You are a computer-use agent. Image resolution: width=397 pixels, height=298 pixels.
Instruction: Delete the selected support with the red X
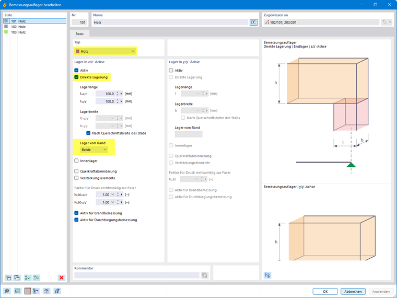61,278
